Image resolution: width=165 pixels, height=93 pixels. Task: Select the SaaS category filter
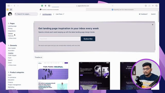[x=10, y=75]
